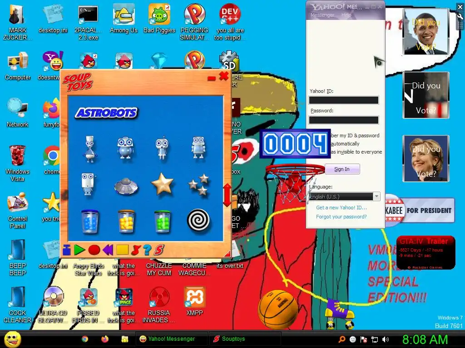Select the flying saucer toy in Astrobots
Image resolution: width=465 pixels, height=348 pixels.
point(126,186)
